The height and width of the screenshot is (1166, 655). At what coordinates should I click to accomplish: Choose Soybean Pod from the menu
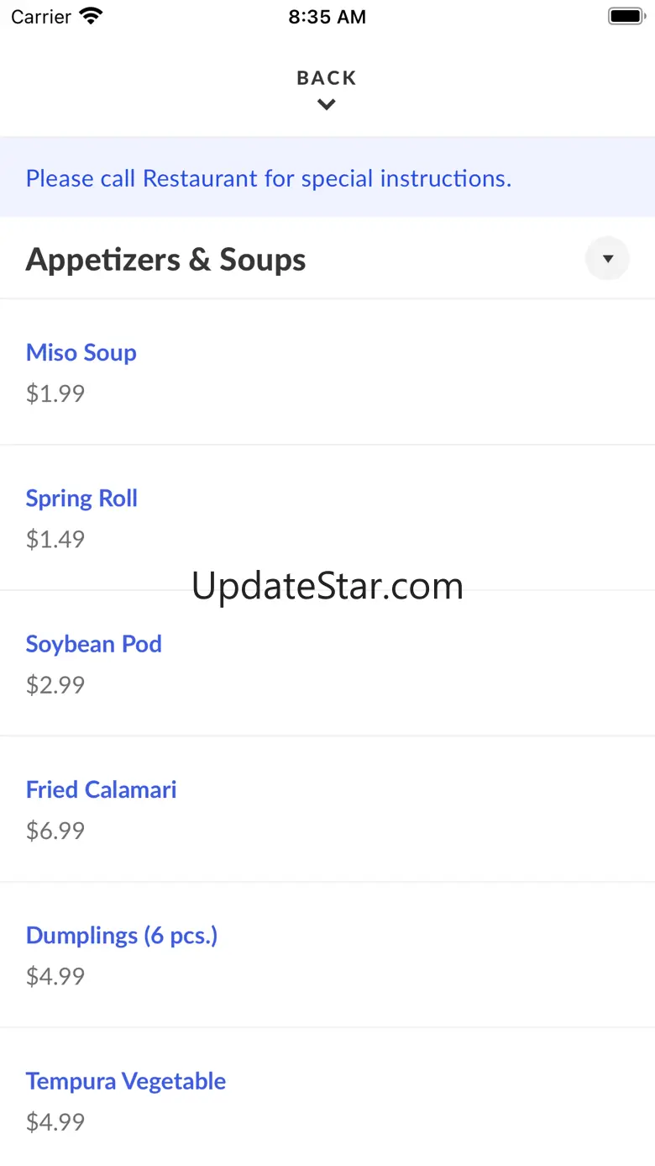coord(94,644)
